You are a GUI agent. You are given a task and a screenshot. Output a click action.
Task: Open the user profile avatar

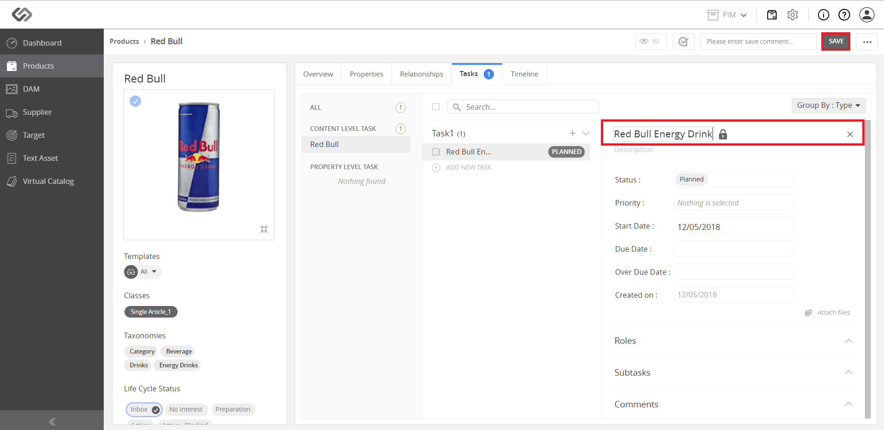point(867,15)
